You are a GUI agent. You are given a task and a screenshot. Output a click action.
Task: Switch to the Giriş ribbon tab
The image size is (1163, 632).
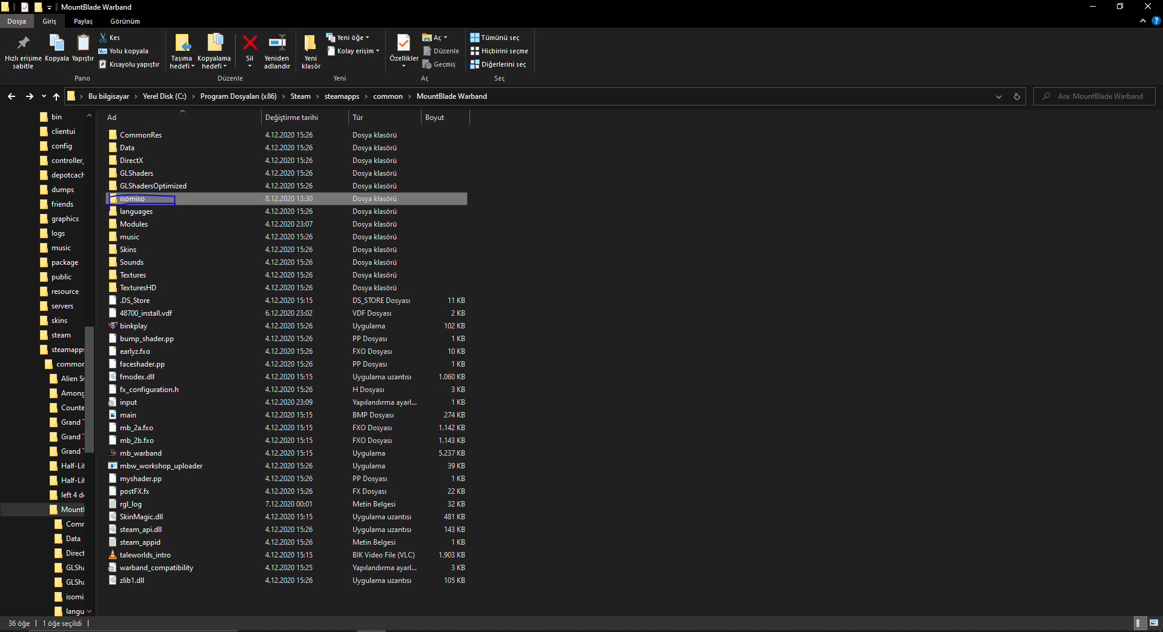pos(50,21)
